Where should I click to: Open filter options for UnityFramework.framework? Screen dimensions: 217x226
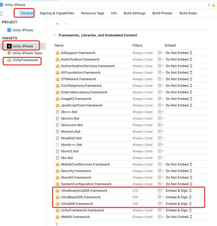pos(160,210)
